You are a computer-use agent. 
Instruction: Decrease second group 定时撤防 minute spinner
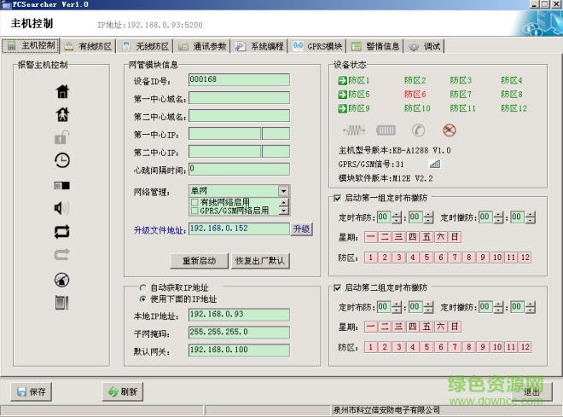(x=529, y=309)
